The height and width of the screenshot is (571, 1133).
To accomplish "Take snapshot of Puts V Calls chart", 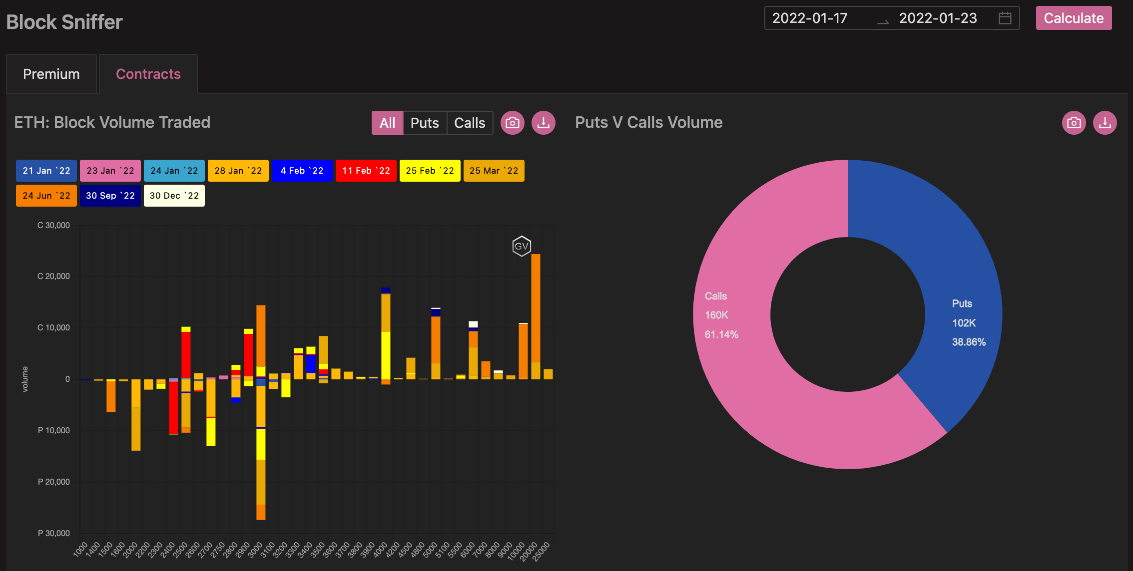I will (1074, 123).
